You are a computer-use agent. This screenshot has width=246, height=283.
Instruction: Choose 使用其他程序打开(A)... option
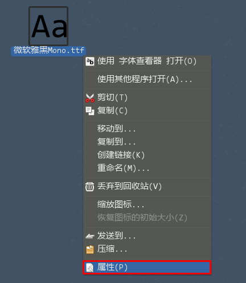click(147, 79)
